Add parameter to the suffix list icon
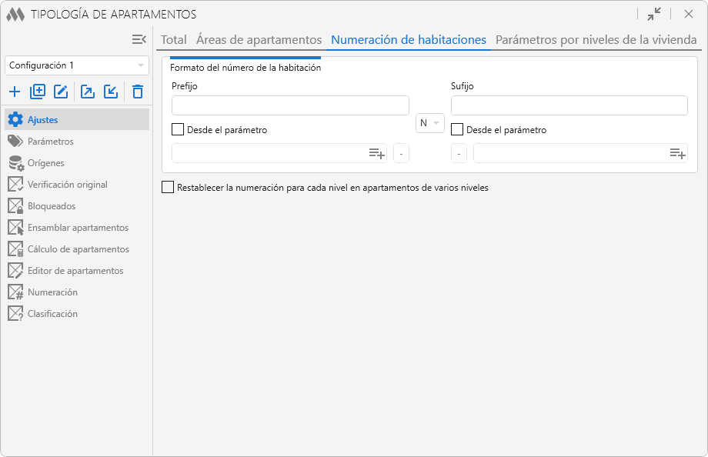This screenshot has height=457, width=708. click(677, 153)
